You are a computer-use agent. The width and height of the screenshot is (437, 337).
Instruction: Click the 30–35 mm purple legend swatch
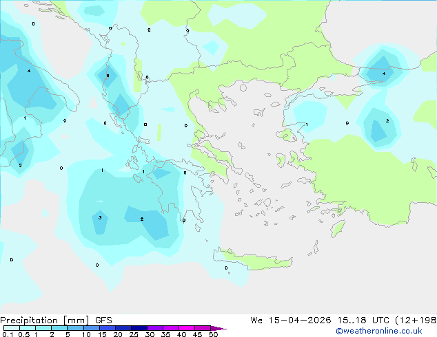pyautogui.click(x=155, y=328)
